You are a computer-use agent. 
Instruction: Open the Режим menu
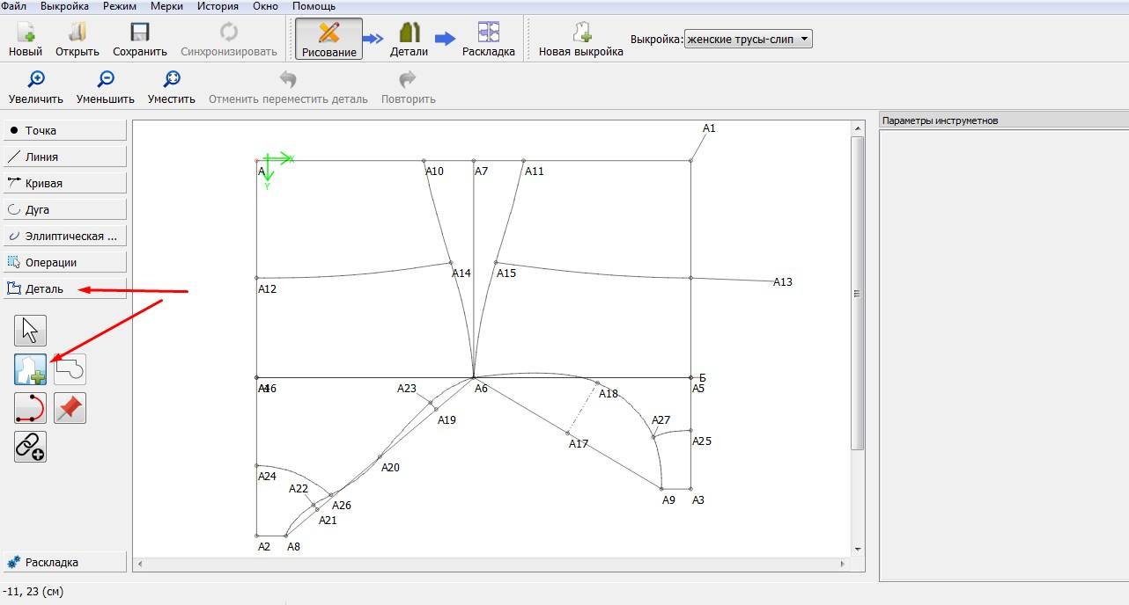120,6
